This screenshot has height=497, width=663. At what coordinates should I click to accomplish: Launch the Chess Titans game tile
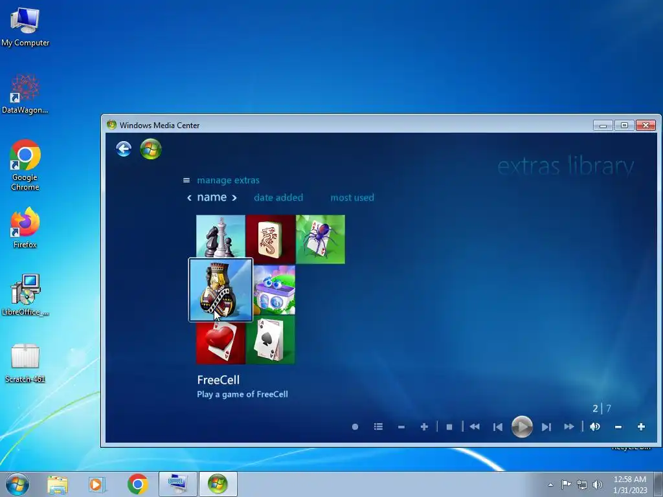(221, 236)
